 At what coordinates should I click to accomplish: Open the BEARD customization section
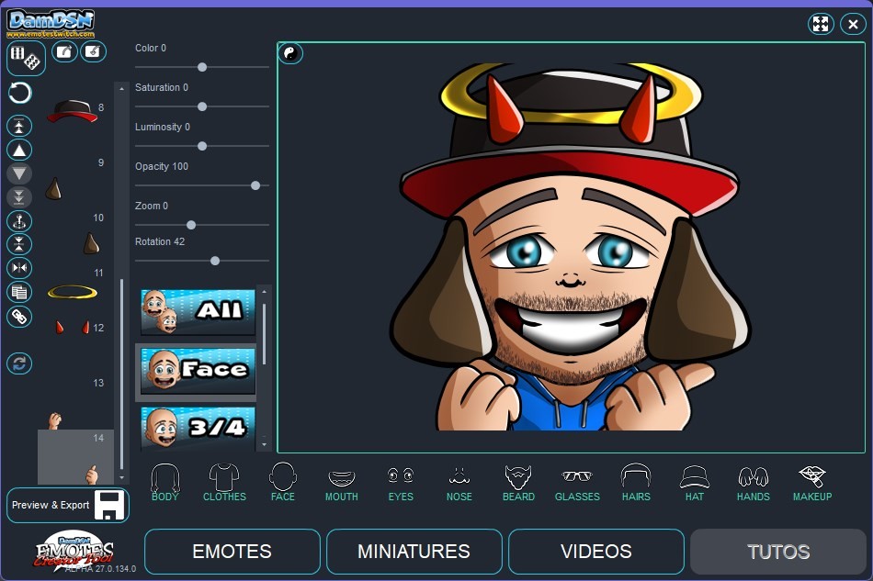518,482
